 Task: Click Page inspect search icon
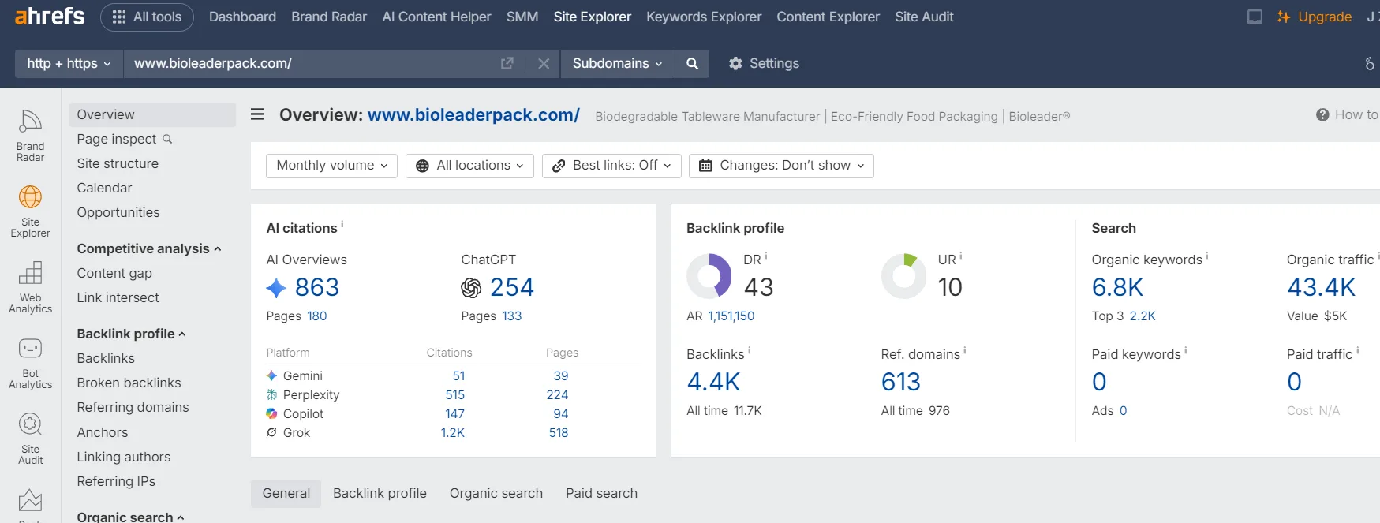click(x=167, y=139)
